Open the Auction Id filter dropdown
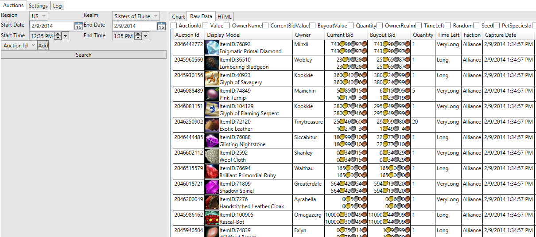The height and width of the screenshot is (237, 536). tap(19, 45)
